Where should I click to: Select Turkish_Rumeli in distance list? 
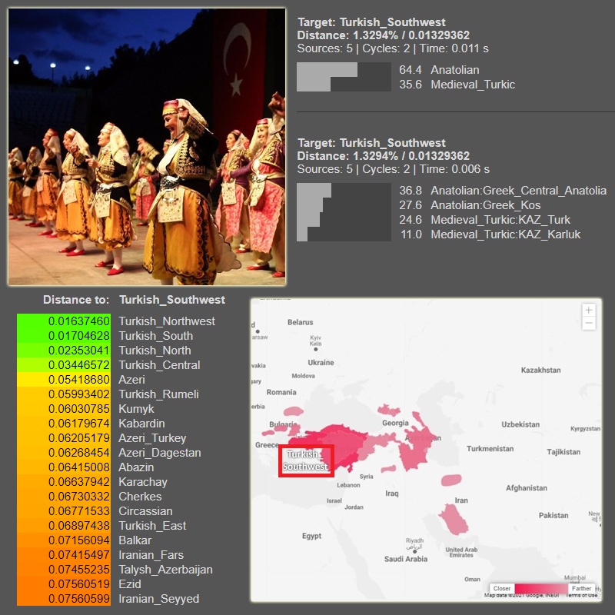click(158, 394)
